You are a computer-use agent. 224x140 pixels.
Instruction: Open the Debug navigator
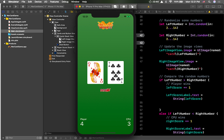(x=31, y=12)
